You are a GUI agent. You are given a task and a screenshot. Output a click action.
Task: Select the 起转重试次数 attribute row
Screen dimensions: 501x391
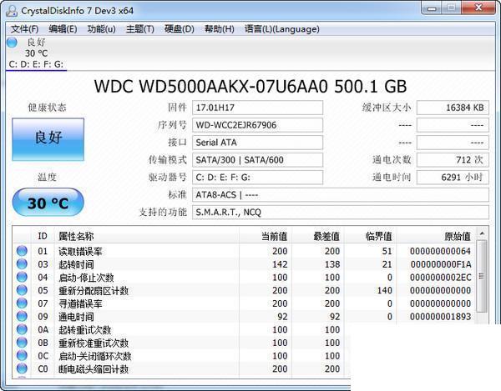(x=182, y=329)
